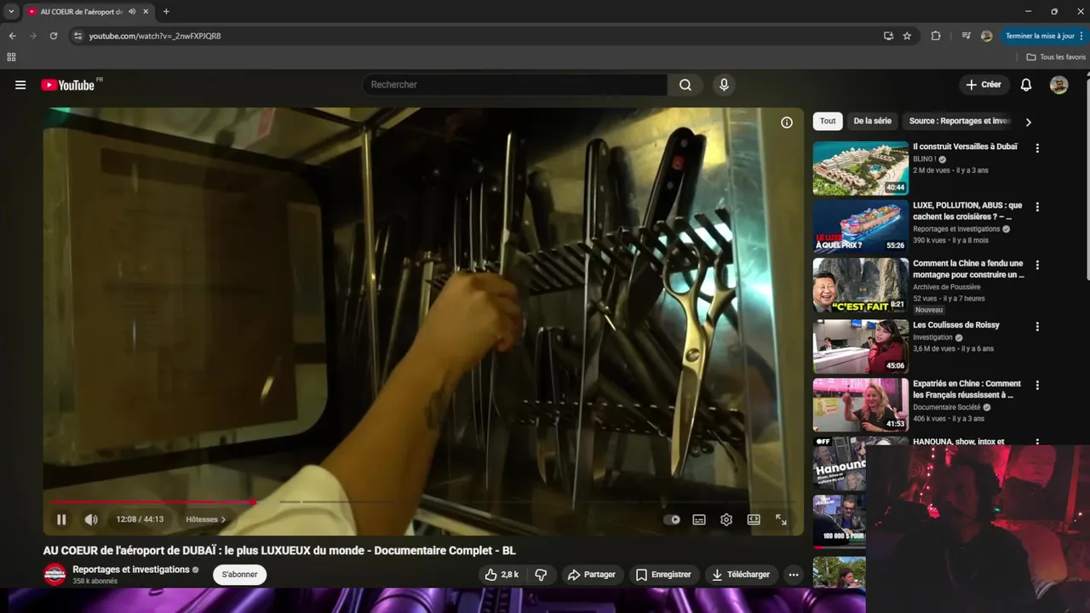Reload the current page

click(x=53, y=36)
